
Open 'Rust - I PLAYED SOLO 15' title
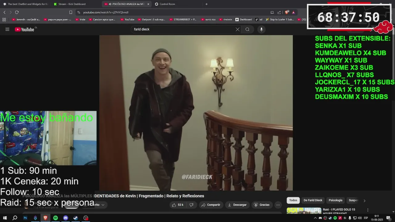coord(339,210)
